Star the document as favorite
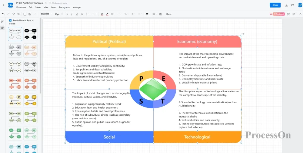 point(46,3)
